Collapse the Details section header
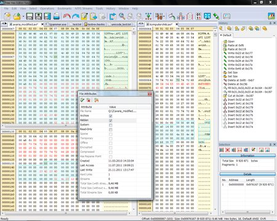Image resolution: width=277 pixels, height=221 pixels. pyautogui.click(x=247, y=174)
